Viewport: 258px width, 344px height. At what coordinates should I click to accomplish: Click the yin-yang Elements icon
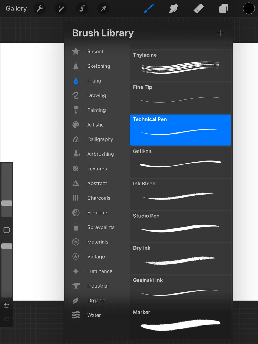pyautogui.click(x=76, y=213)
